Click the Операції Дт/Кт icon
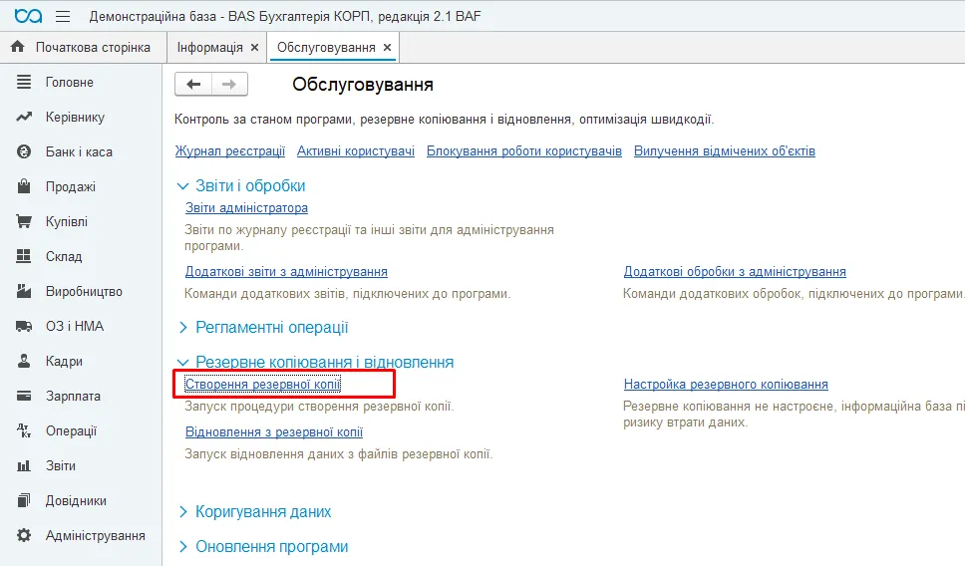 23,430
